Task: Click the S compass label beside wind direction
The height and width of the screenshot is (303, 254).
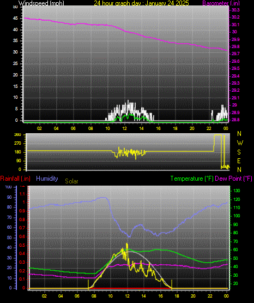Action: pos(239,152)
